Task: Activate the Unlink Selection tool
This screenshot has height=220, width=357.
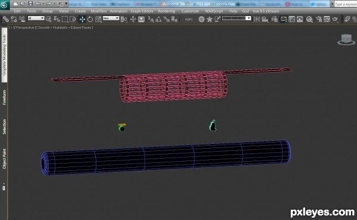Action: coord(14,20)
